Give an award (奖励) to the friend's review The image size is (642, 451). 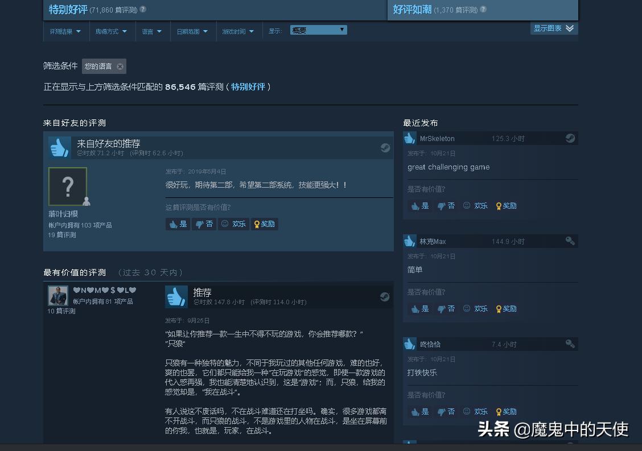264,224
